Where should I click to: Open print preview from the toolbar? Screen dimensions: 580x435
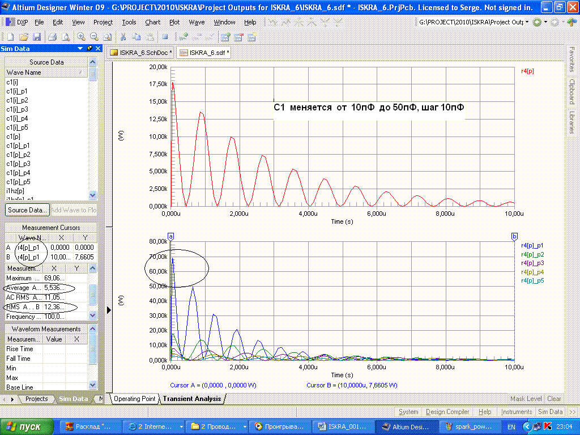[x=66, y=37]
